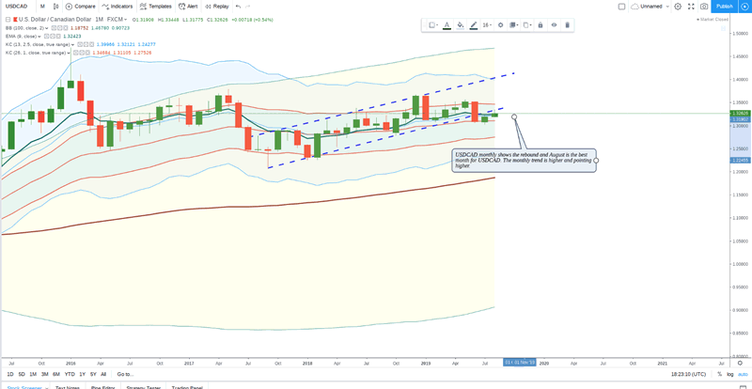Change the callout text color
The height and width of the screenshot is (389, 752).
[446, 24]
